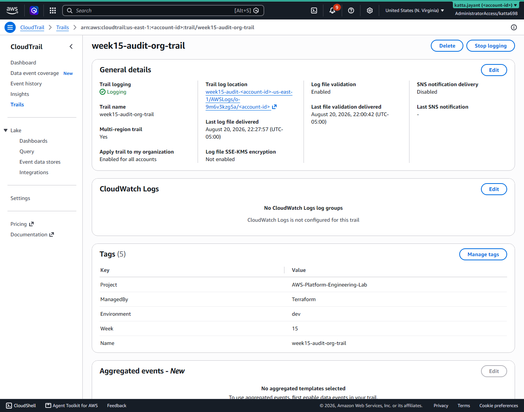Toggle the side navigation hamburger menu

pos(10,27)
